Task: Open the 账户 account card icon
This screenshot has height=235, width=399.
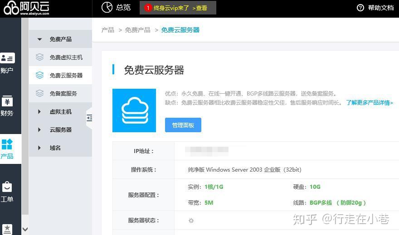Action: (7, 58)
